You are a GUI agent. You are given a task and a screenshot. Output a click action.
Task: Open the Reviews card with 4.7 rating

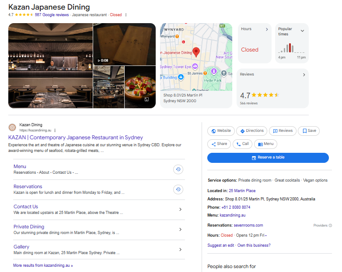click(272, 88)
